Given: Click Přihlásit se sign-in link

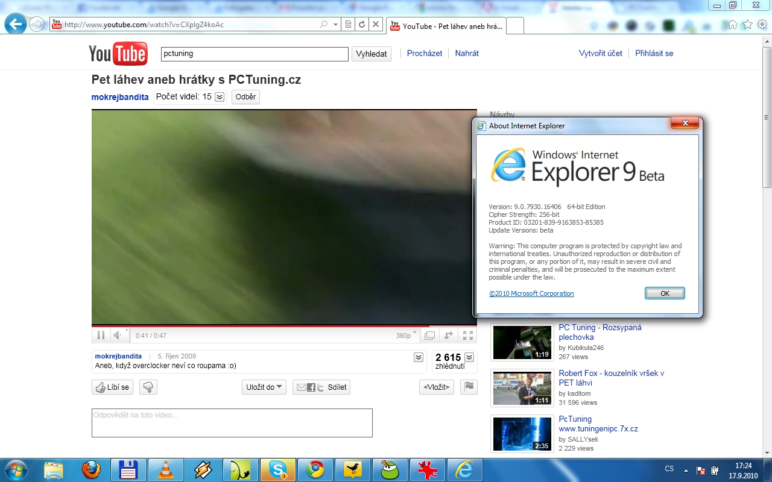Looking at the screenshot, I should tap(654, 53).
